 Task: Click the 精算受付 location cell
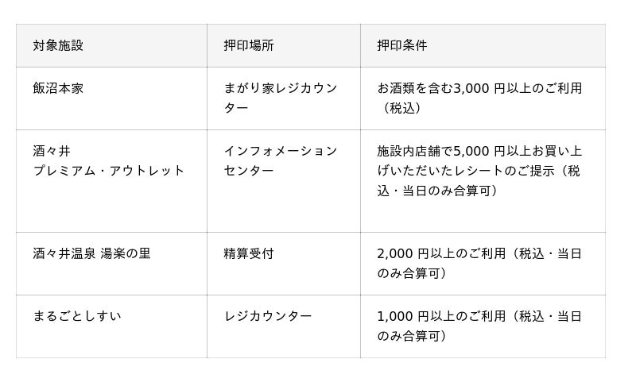[248, 253]
